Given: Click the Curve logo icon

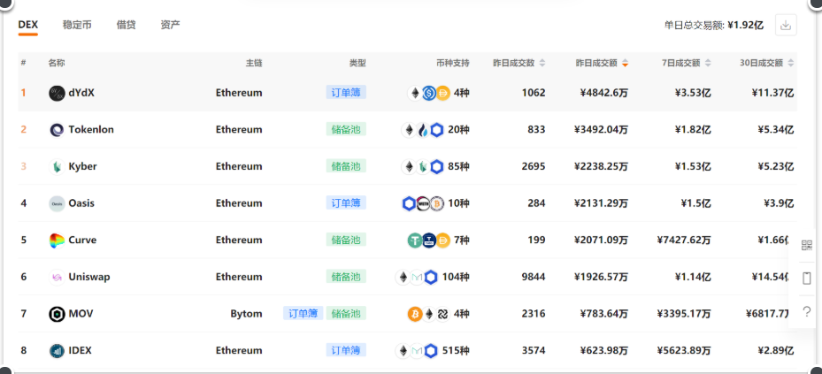Looking at the screenshot, I should (57, 240).
